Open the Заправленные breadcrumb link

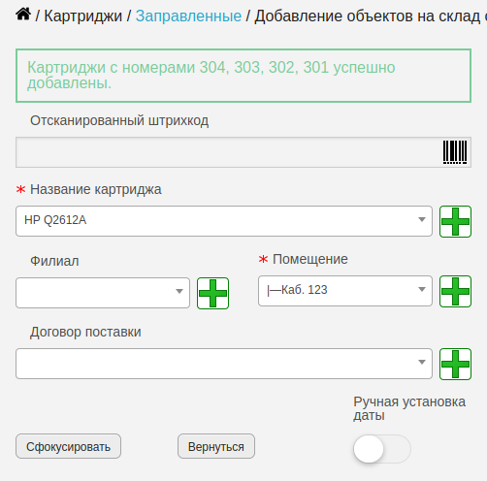tap(188, 16)
